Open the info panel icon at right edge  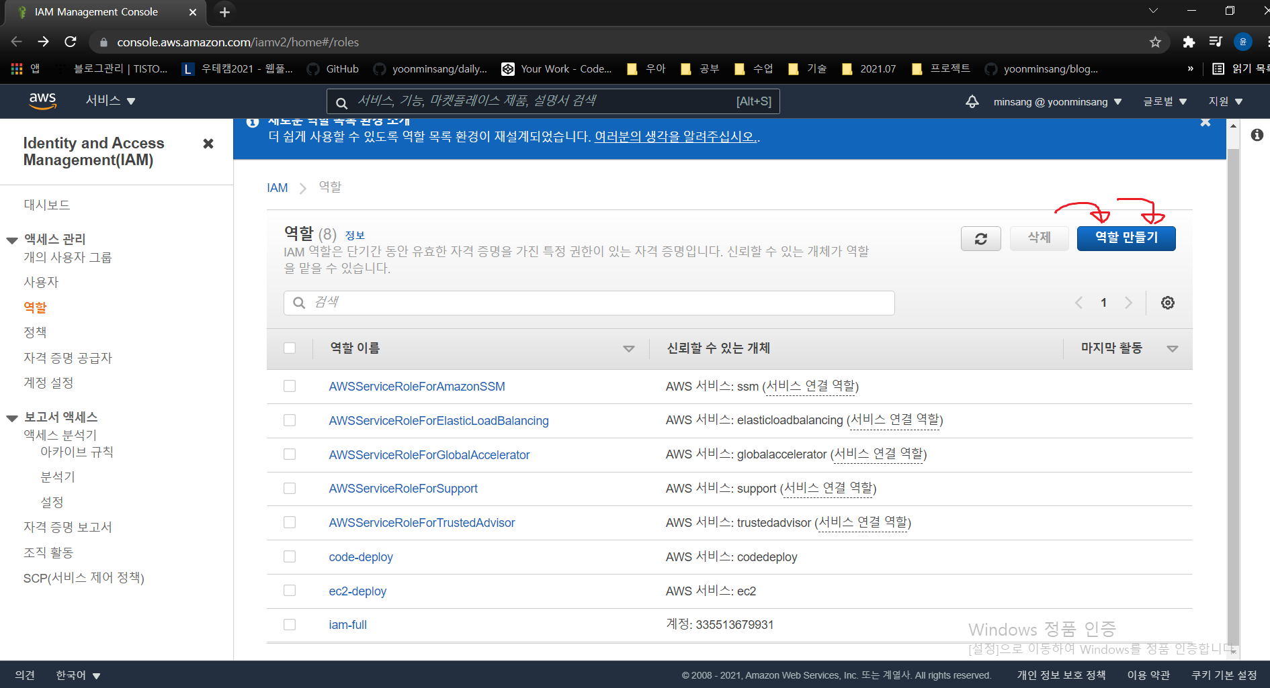pos(1257,135)
